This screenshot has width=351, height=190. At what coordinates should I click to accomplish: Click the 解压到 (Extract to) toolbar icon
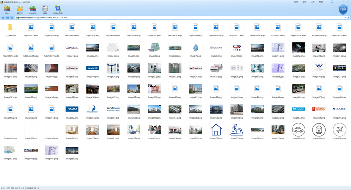pyautogui.click(x=19, y=10)
